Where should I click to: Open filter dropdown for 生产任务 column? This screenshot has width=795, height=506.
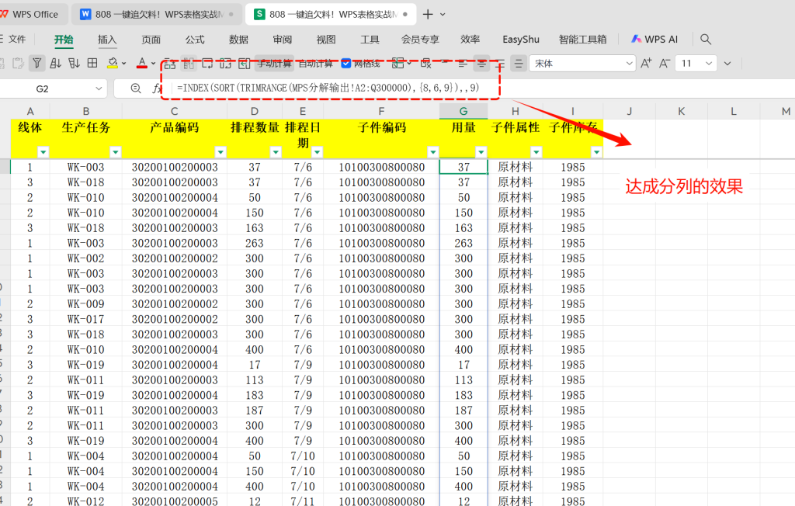116,151
